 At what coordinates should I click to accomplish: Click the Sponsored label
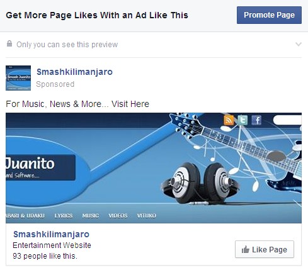[x=55, y=84]
